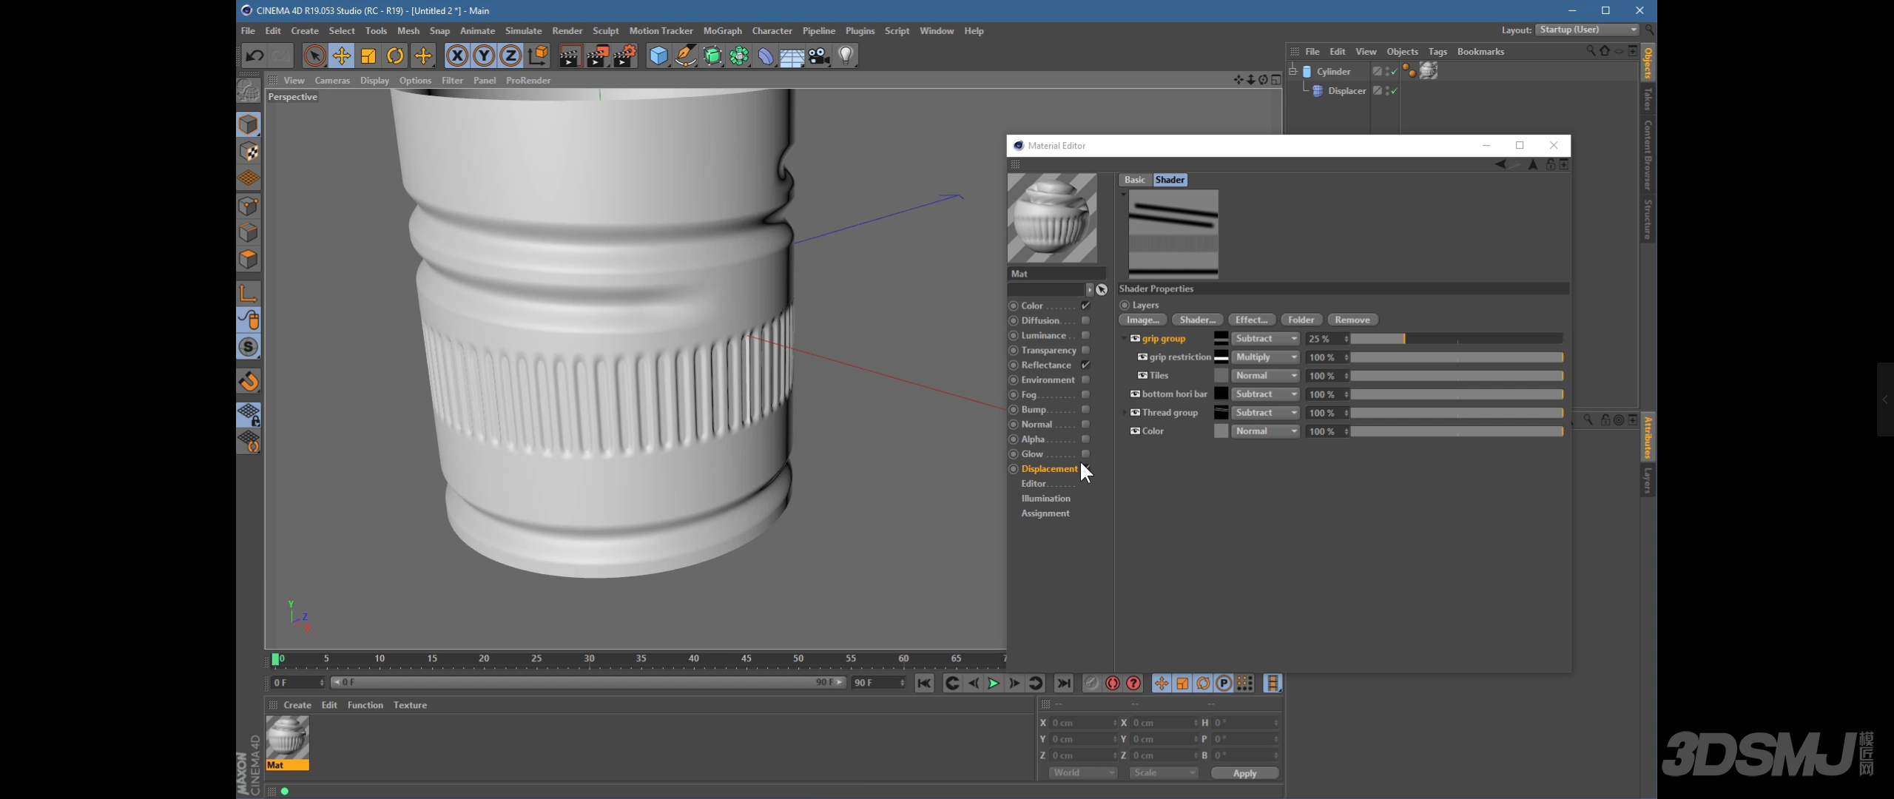This screenshot has width=1894, height=799.
Task: Click the Effect... button
Action: [1252, 320]
